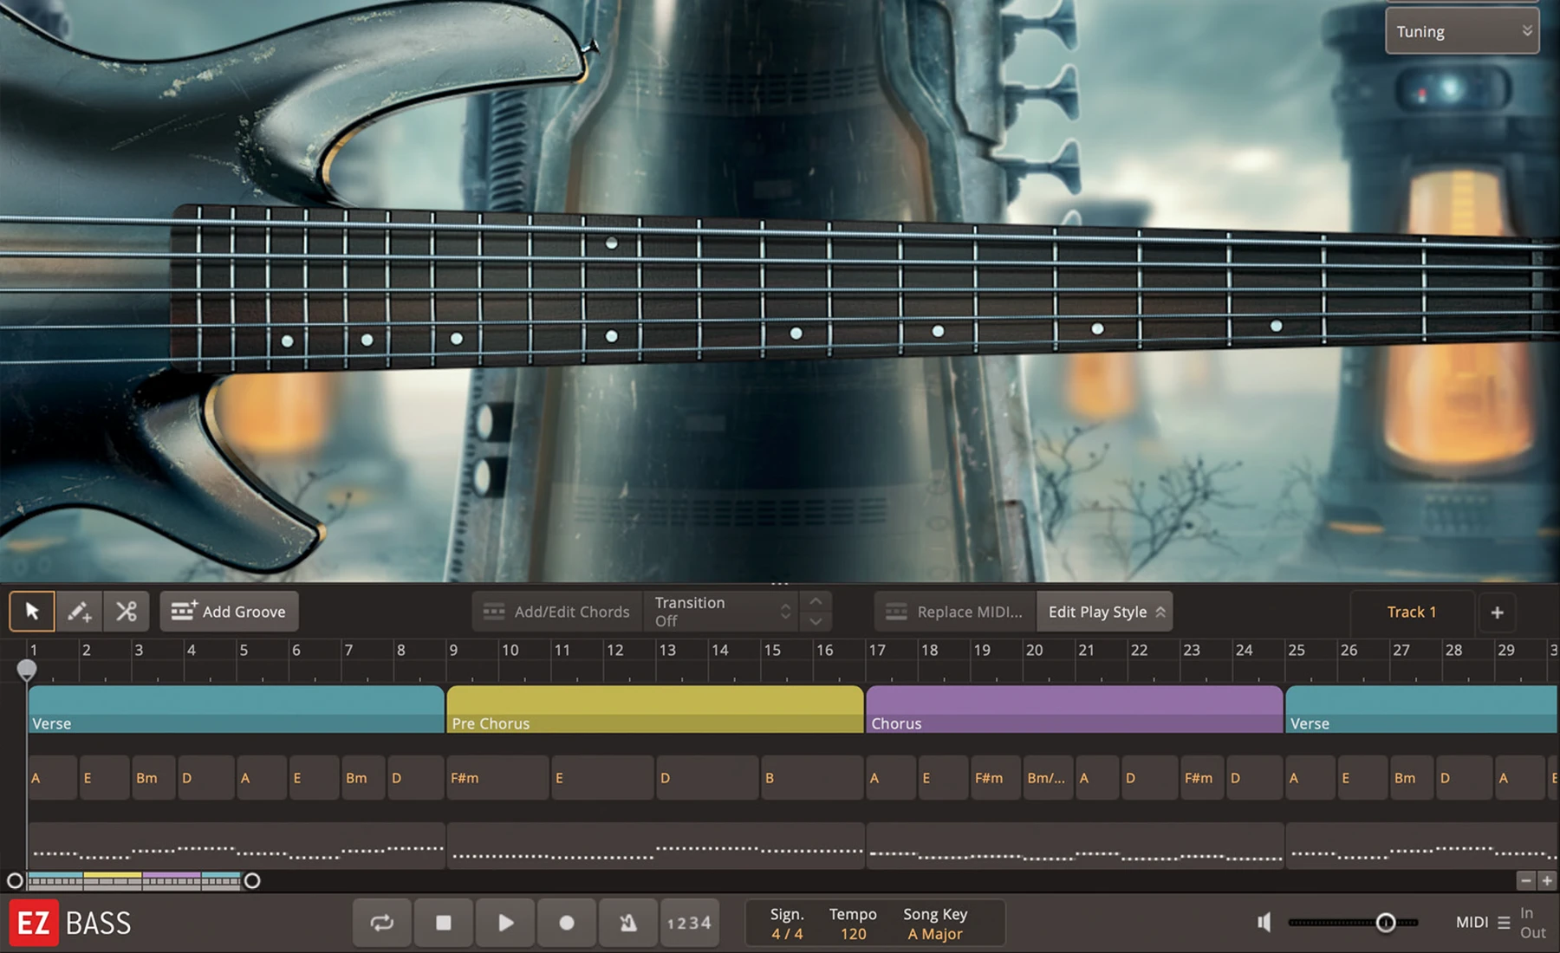Viewport: 1560px width, 953px height.
Task: Click the Pre Chorus MIDI note lane
Action: click(655, 846)
